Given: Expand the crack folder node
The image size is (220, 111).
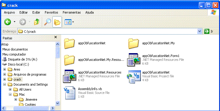Looking at the screenshot, I should pos(5,79).
